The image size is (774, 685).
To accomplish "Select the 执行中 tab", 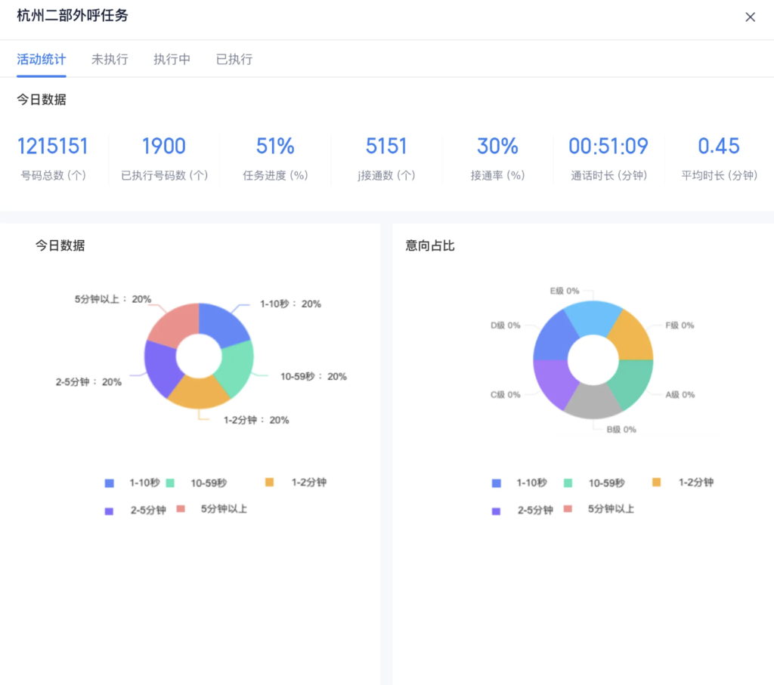I will (x=172, y=59).
